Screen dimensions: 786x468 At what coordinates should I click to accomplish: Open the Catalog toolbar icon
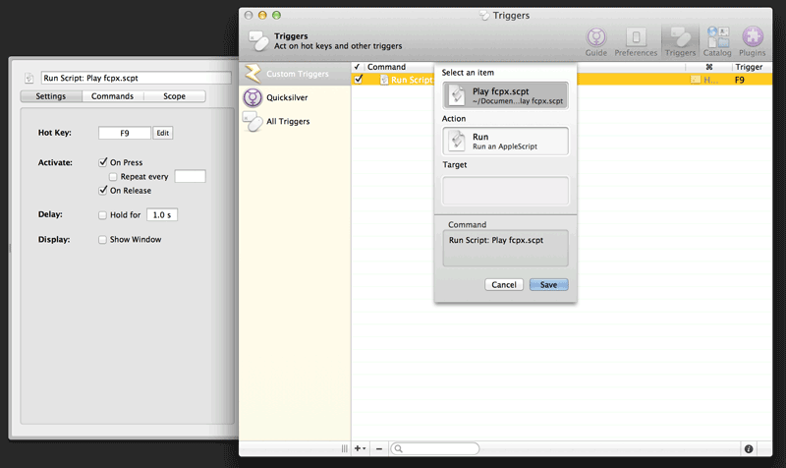717,41
